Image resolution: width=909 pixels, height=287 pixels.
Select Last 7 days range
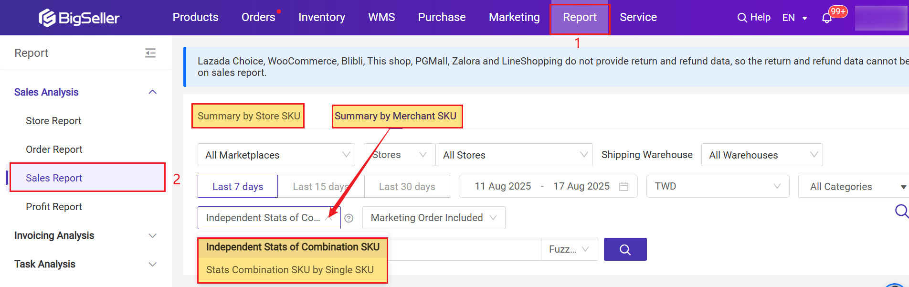(x=238, y=186)
